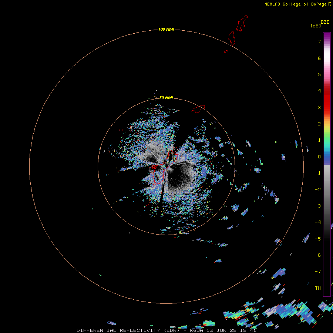Click the '50 NMI' range ring label
This screenshot has height=333, width=333.
(166, 98)
